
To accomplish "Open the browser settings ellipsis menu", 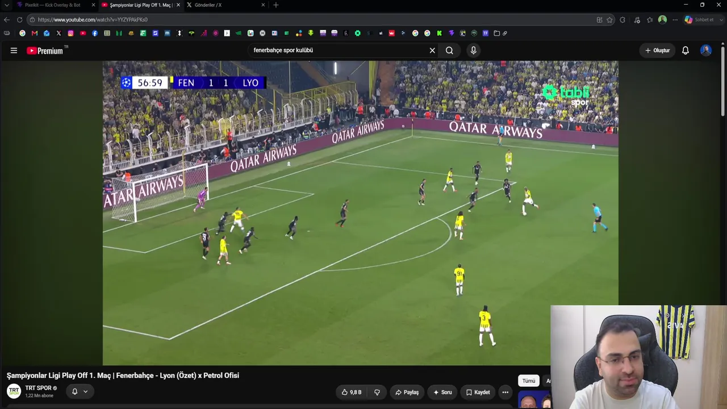I will (675, 20).
